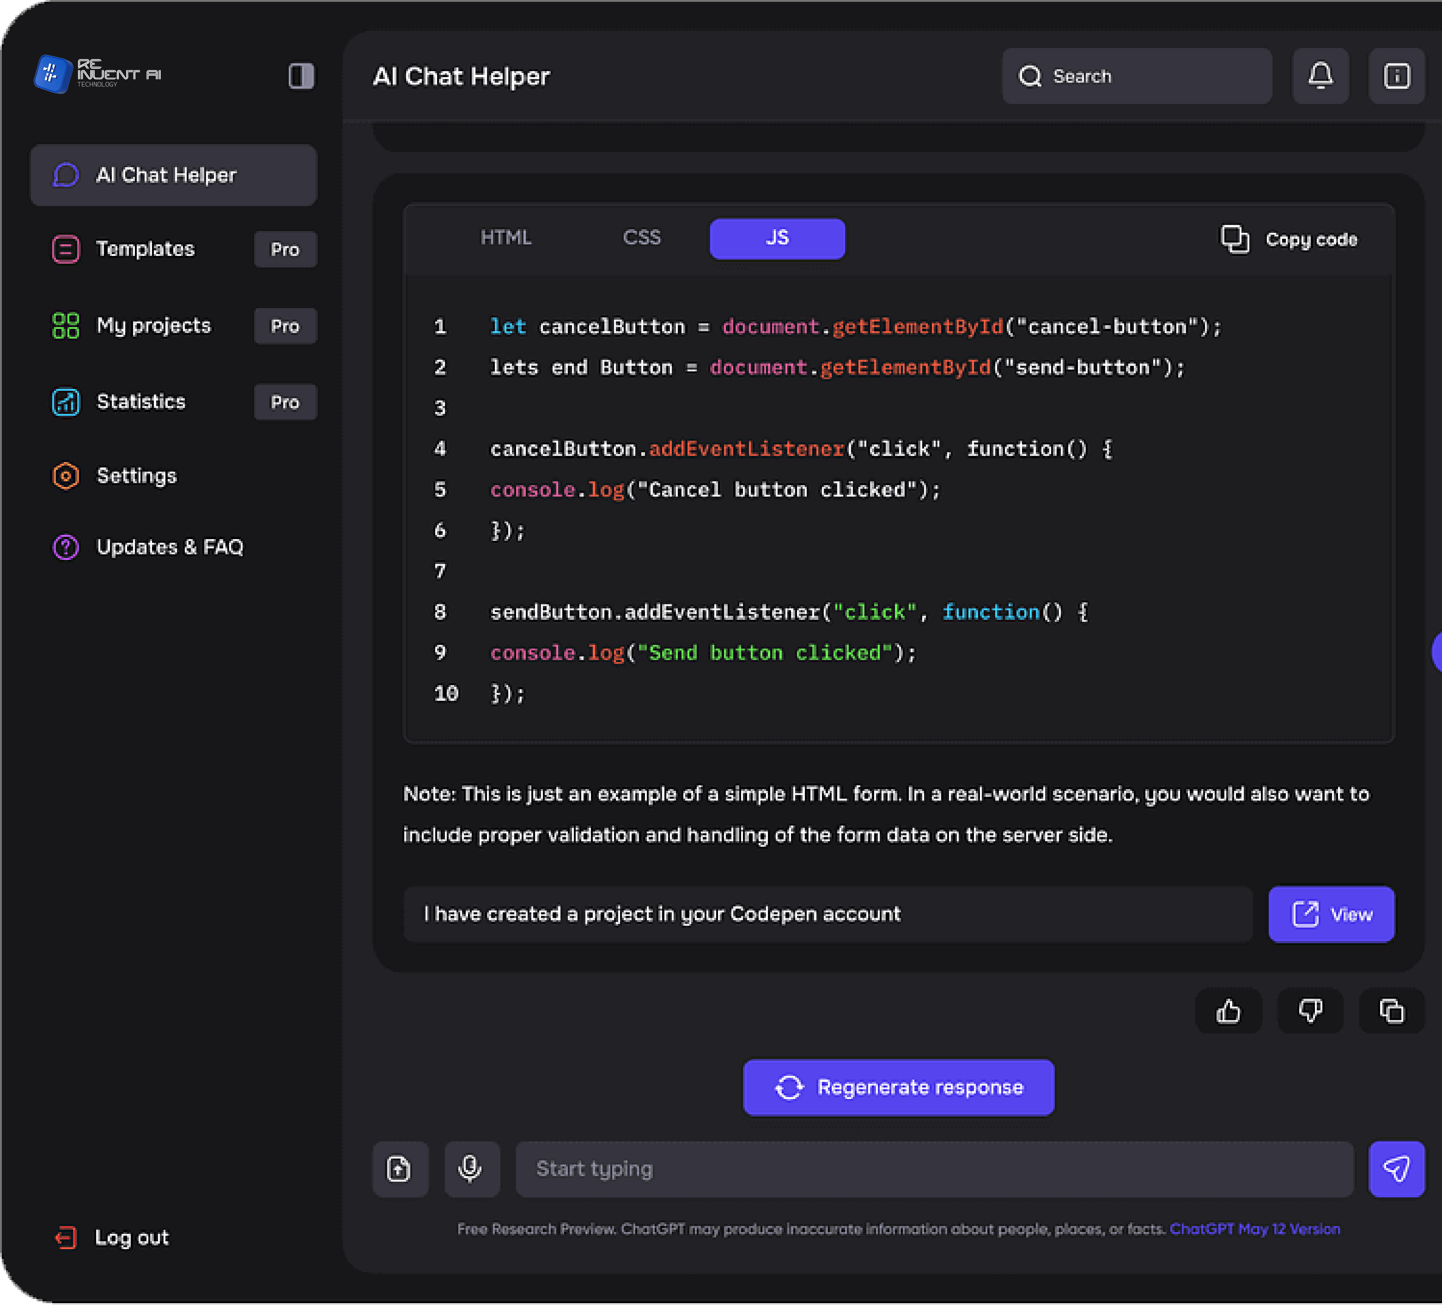The width and height of the screenshot is (1442, 1305).
Task: Select the JS code tab
Action: (777, 238)
